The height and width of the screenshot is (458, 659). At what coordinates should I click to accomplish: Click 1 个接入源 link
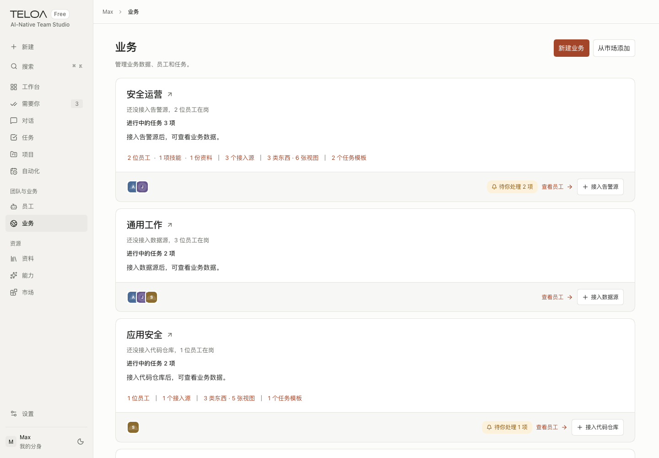pos(177,398)
